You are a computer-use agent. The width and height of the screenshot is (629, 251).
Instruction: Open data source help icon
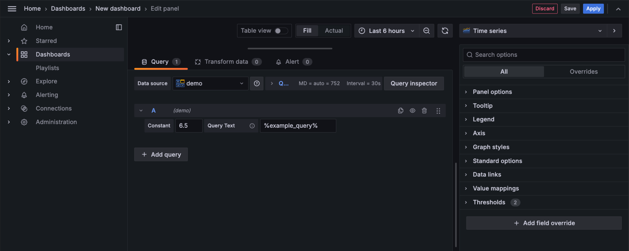pos(257,83)
